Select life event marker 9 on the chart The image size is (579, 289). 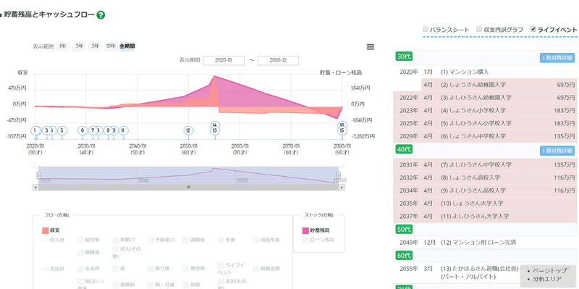[x=108, y=130]
